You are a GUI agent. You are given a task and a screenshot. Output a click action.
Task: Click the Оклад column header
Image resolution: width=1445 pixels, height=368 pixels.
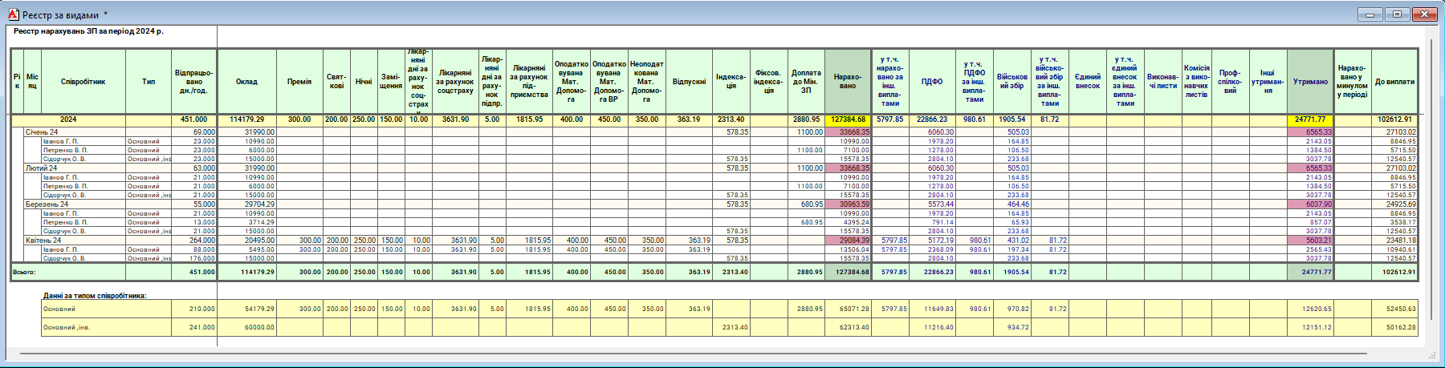246,82
